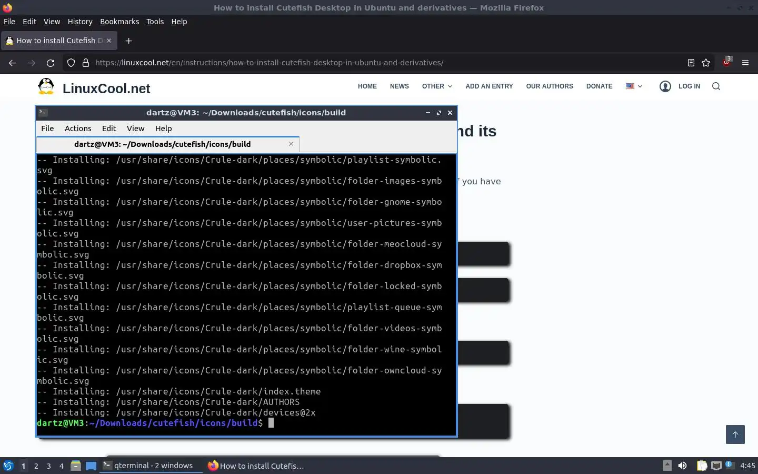758x474 pixels.
Task: Switch to virtual desktop 1
Action: click(x=23, y=466)
